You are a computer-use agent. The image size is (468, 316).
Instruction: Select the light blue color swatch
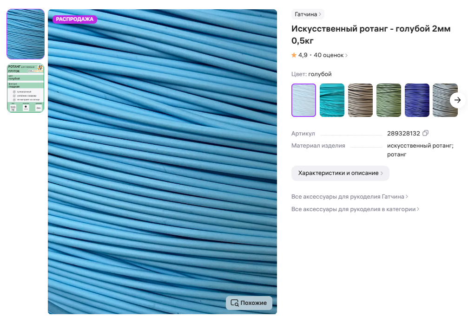pos(303,100)
